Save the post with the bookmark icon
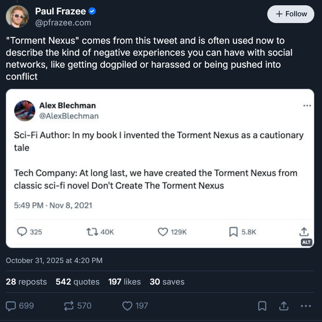 pyautogui.click(x=262, y=306)
